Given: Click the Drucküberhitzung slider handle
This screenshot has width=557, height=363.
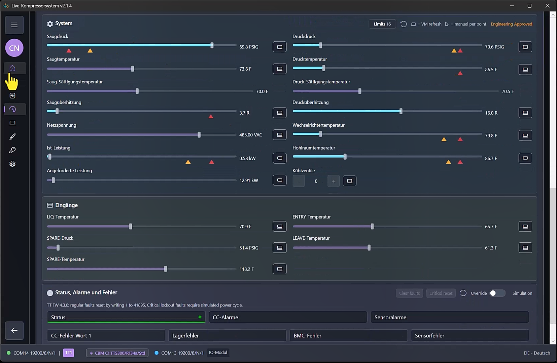Looking at the screenshot, I should [401, 111].
